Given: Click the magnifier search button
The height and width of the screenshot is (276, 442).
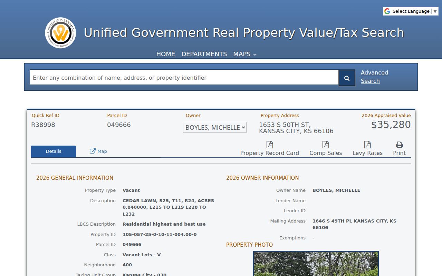Looking at the screenshot, I should [x=347, y=78].
